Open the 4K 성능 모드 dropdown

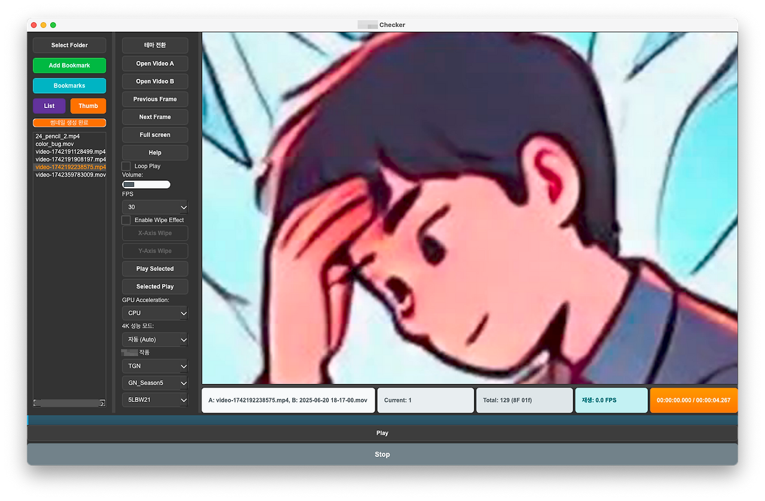pyautogui.click(x=155, y=340)
